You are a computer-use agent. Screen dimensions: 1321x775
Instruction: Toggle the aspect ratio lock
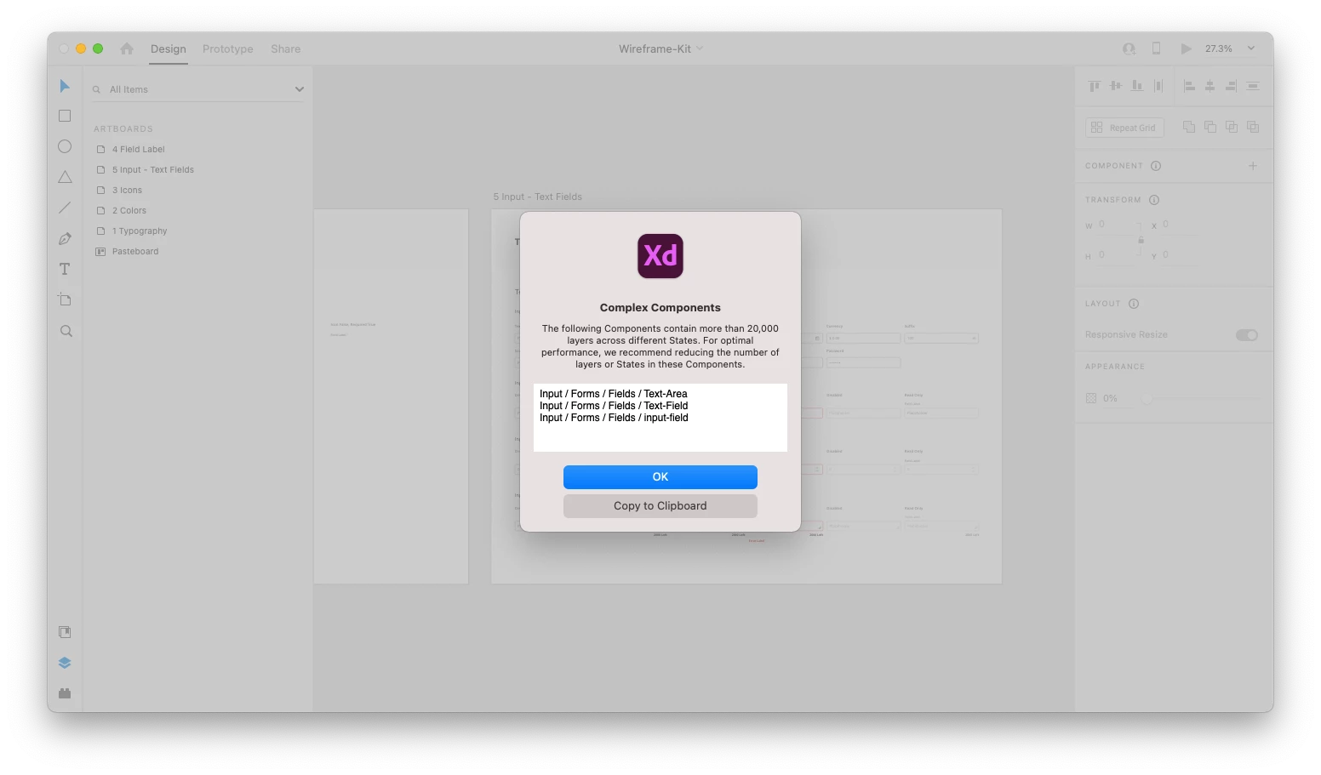click(1141, 240)
